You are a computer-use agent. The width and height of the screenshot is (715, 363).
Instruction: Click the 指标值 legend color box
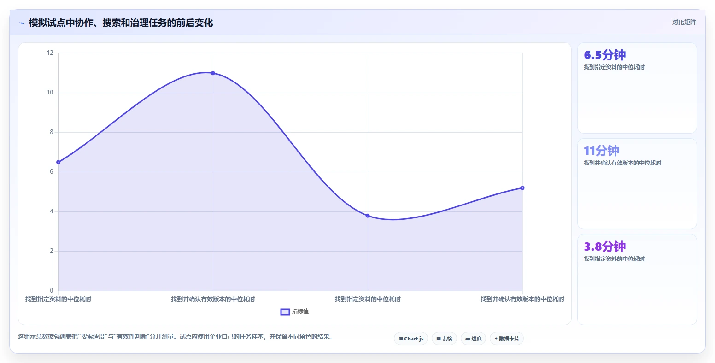[285, 312]
